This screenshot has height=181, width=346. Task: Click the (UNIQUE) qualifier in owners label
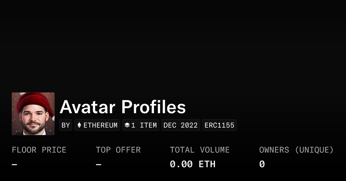click(314, 150)
